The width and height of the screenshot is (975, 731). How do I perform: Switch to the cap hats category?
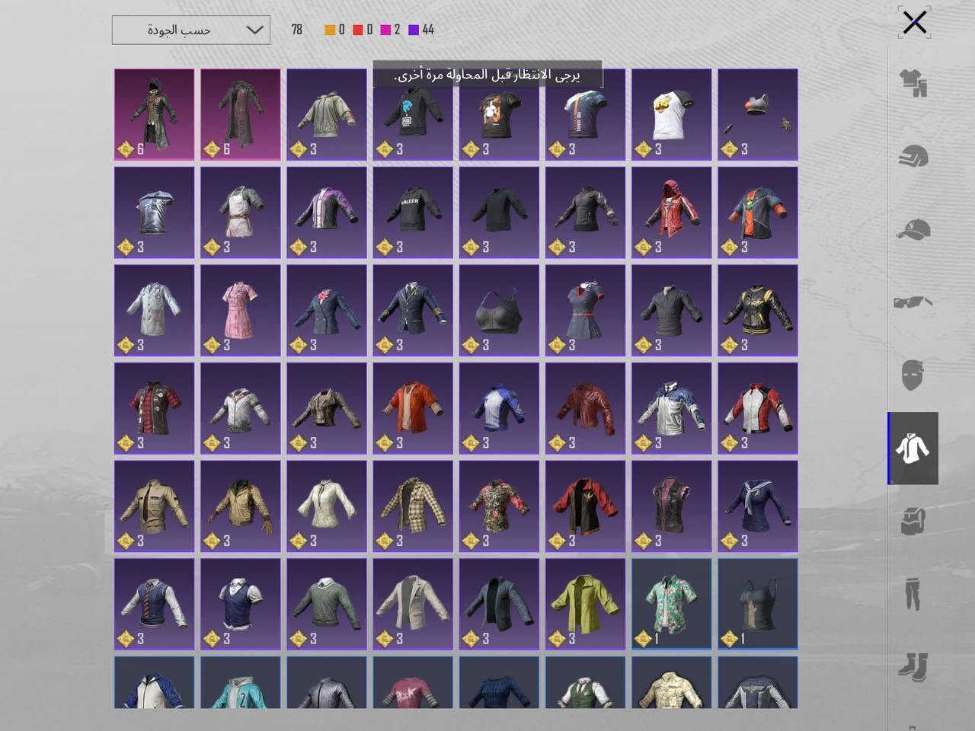913,229
